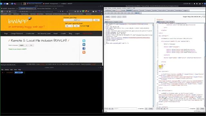The width and height of the screenshot is (206, 116).
Task: Go to previous request history in Repeater
Action: [119, 17]
